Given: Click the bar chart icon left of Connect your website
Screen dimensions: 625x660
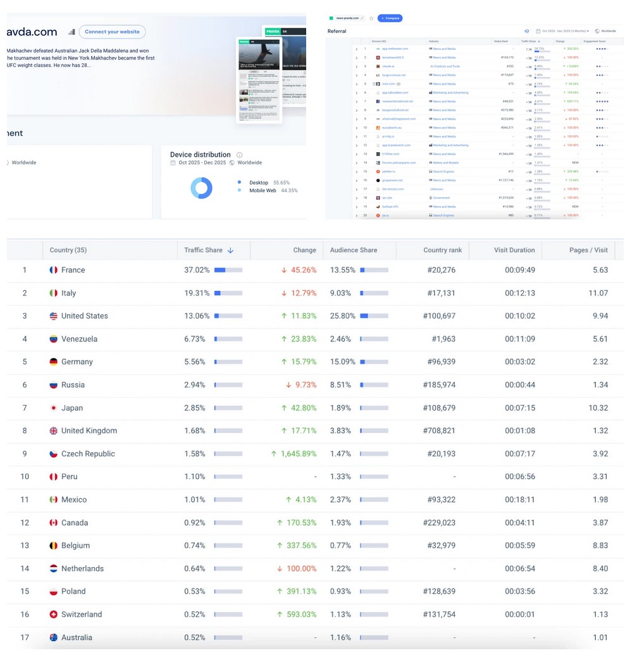Looking at the screenshot, I should click(71, 32).
